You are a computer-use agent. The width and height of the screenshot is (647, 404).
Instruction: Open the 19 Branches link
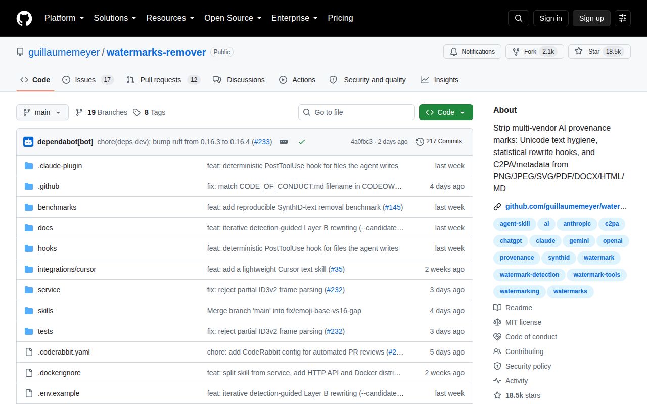point(102,112)
